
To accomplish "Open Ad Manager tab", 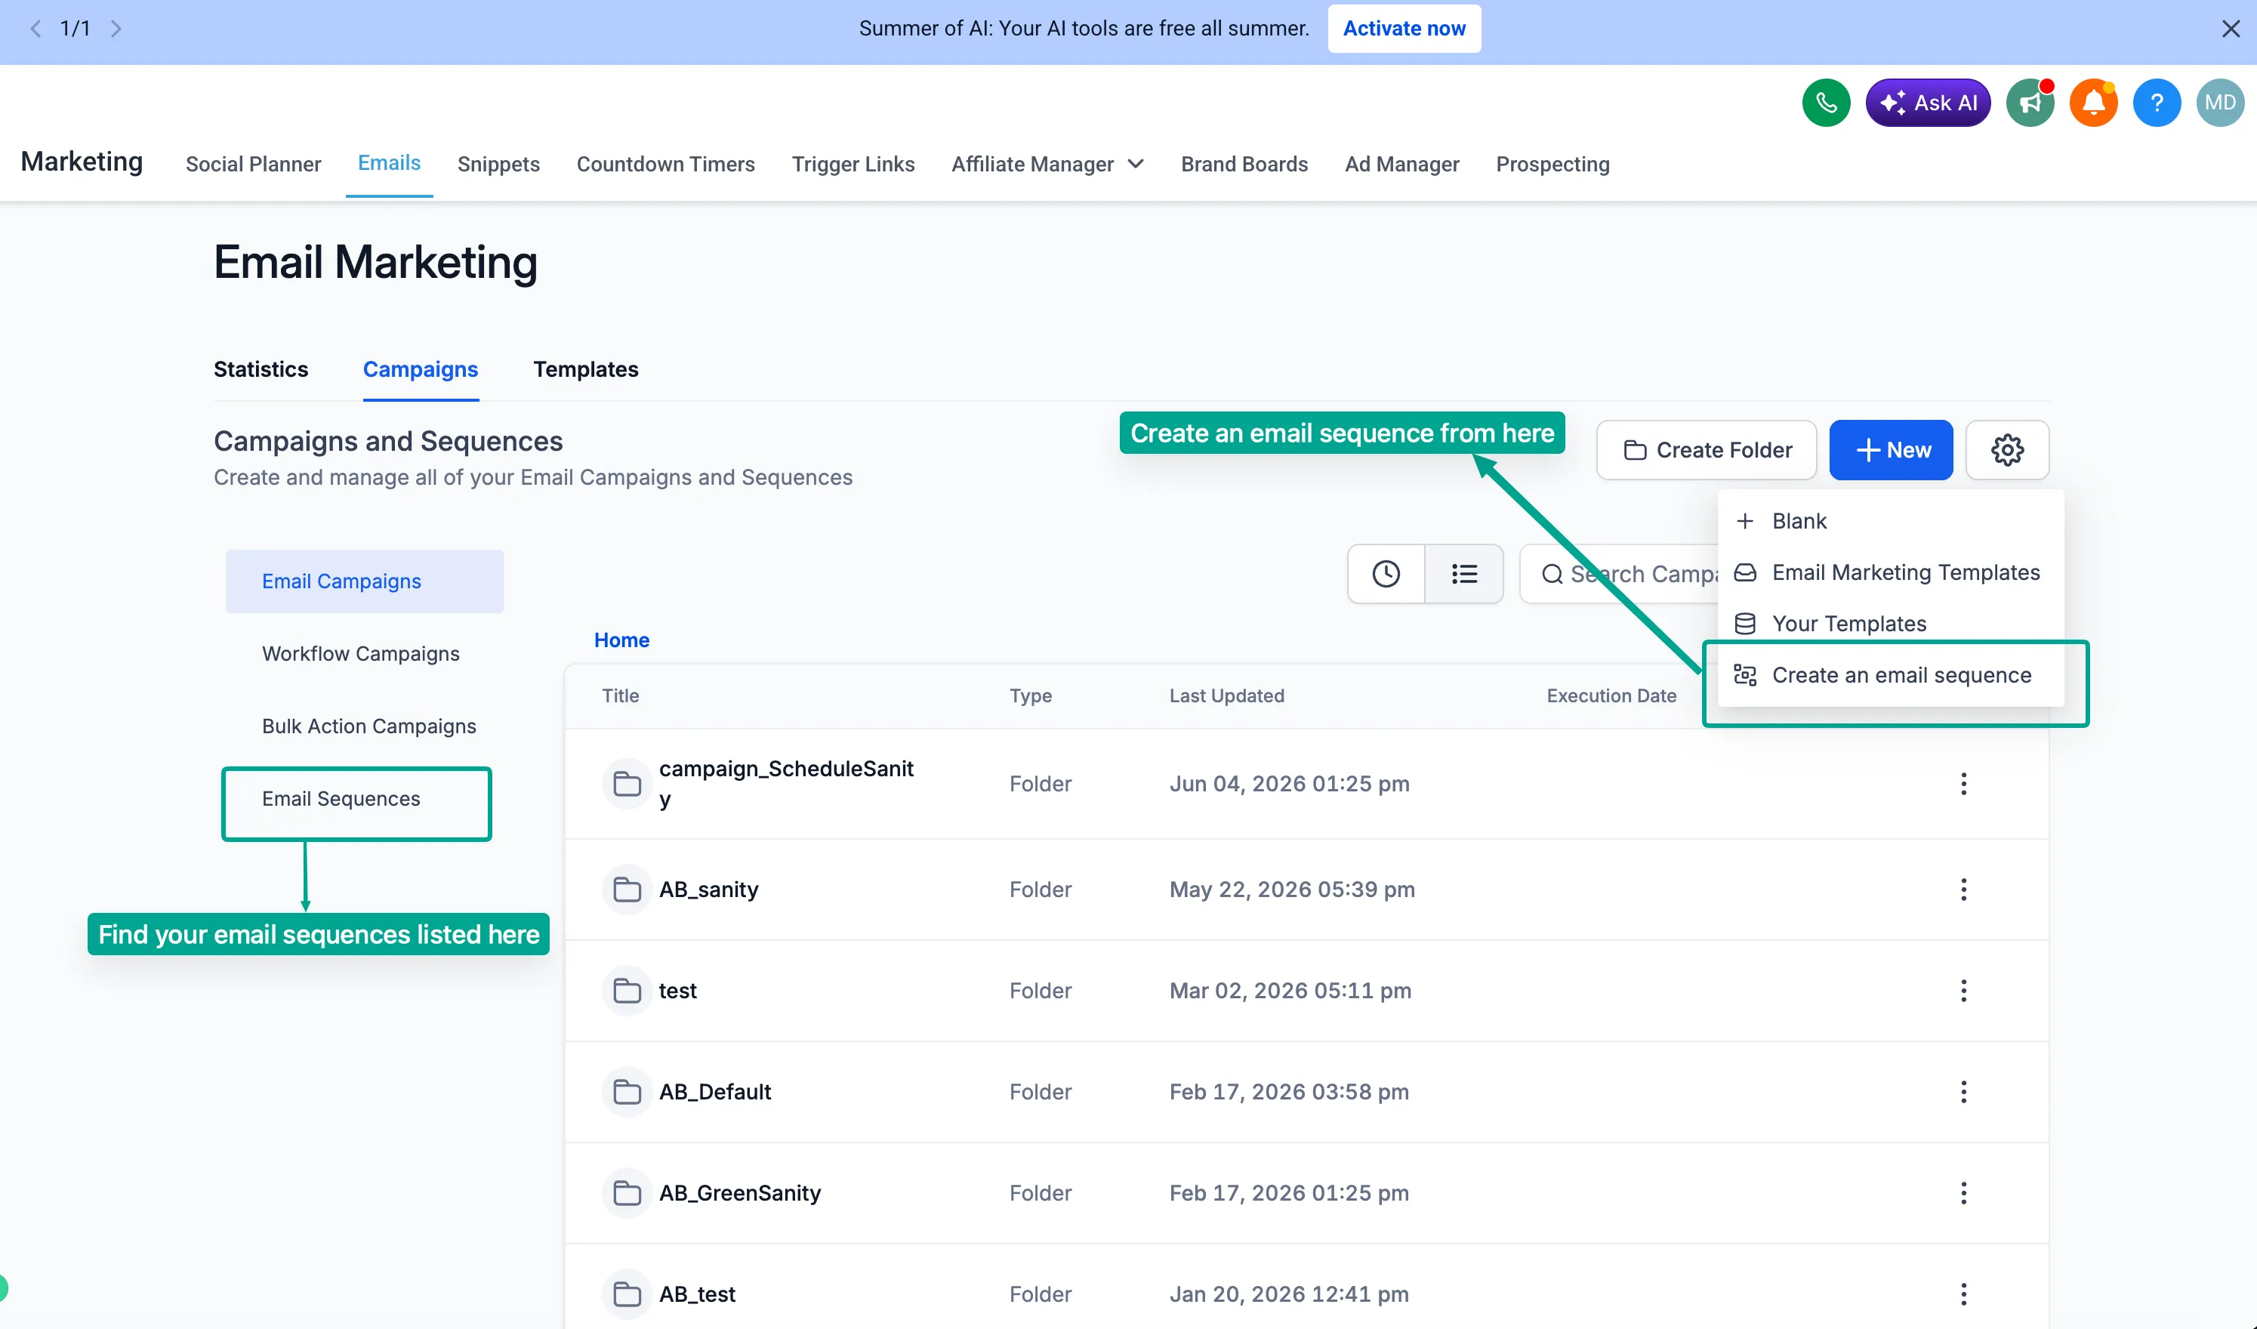I will tap(1401, 164).
